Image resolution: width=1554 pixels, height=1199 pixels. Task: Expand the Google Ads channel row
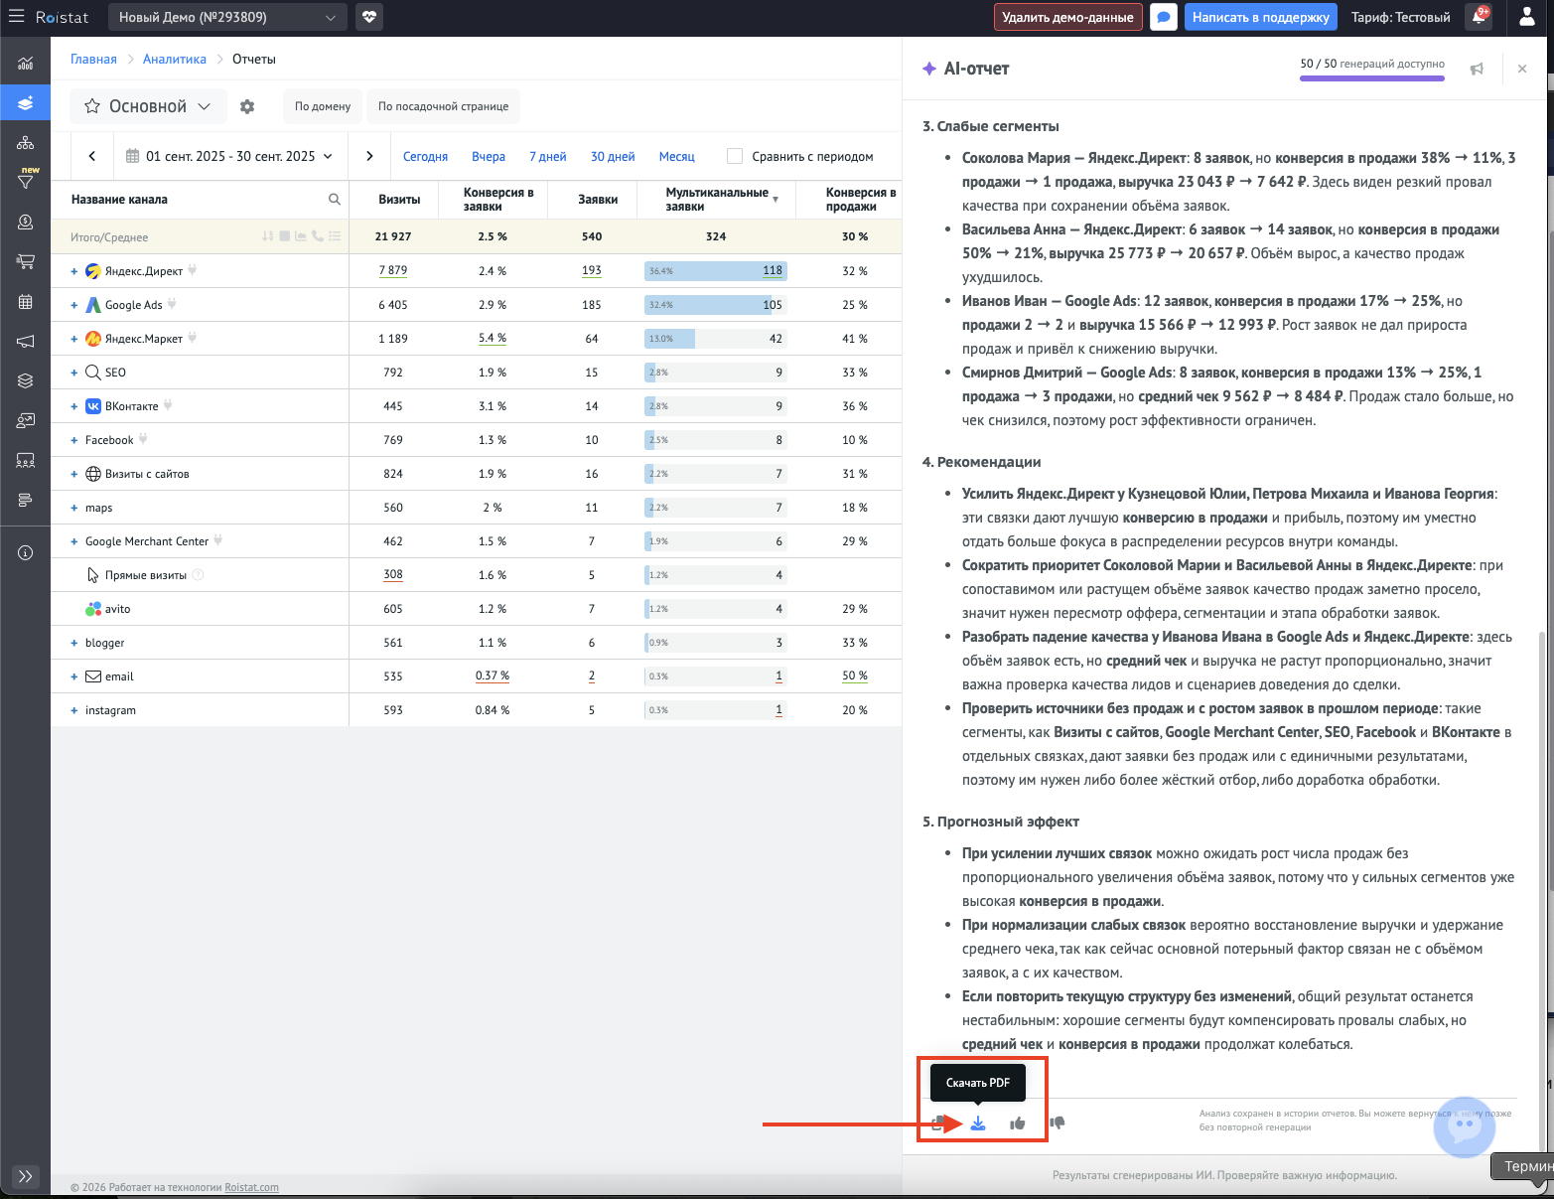click(x=73, y=305)
